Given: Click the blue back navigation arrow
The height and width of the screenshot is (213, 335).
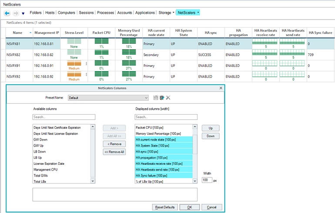Looking at the screenshot, I should (7, 13).
